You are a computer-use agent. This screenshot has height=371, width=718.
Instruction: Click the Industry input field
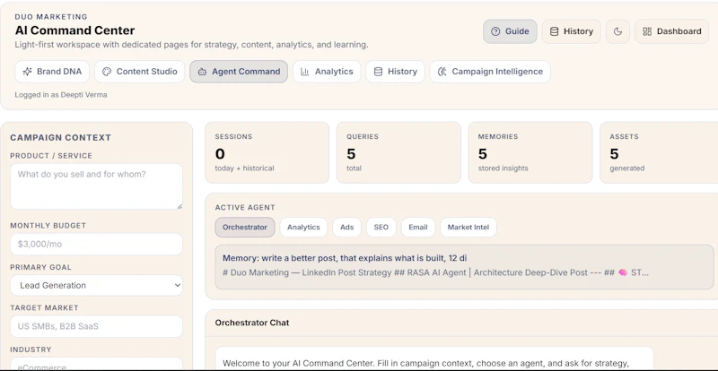click(96, 364)
